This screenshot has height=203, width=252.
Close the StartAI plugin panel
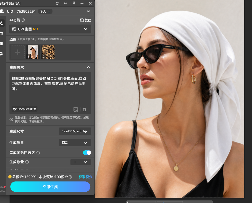[x=90, y=3]
